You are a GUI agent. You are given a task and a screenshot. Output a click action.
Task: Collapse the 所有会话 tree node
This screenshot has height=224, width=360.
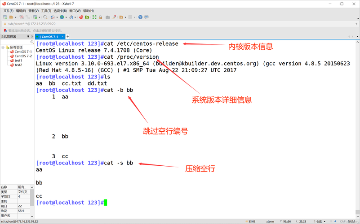[x=3, y=47]
